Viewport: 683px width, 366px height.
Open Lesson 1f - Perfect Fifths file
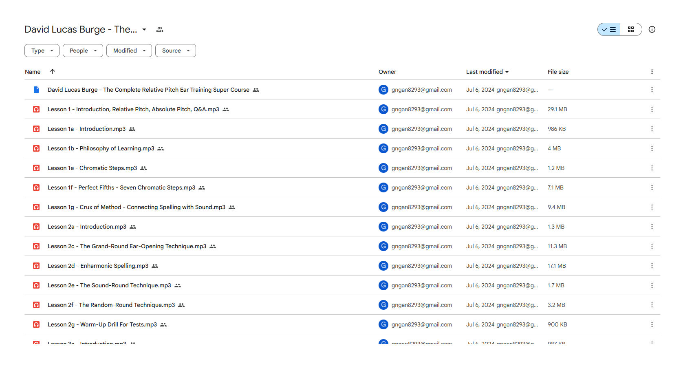click(x=121, y=187)
